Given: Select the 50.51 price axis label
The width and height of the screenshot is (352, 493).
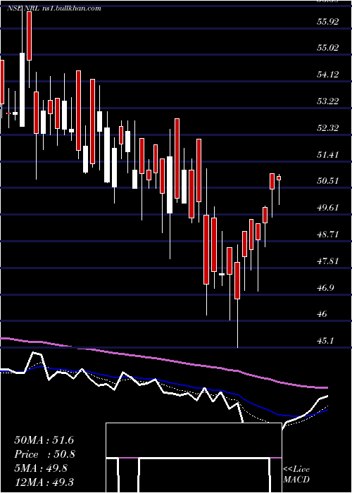Looking at the screenshot, I should (328, 181).
